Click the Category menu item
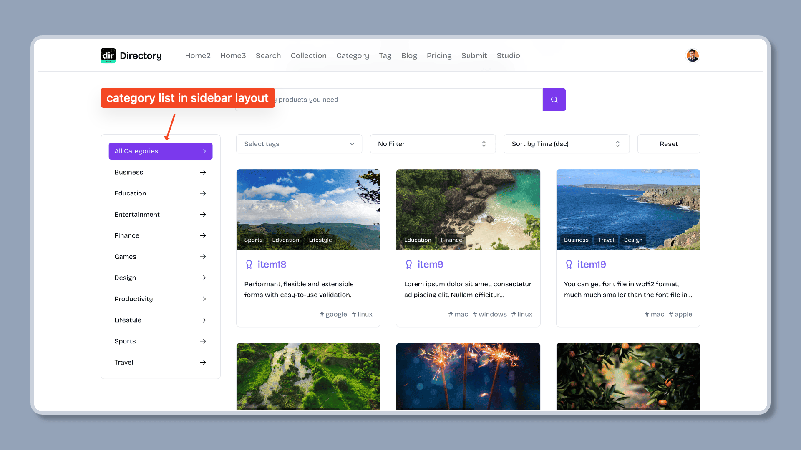Screen dimensions: 801x450 click(353, 55)
